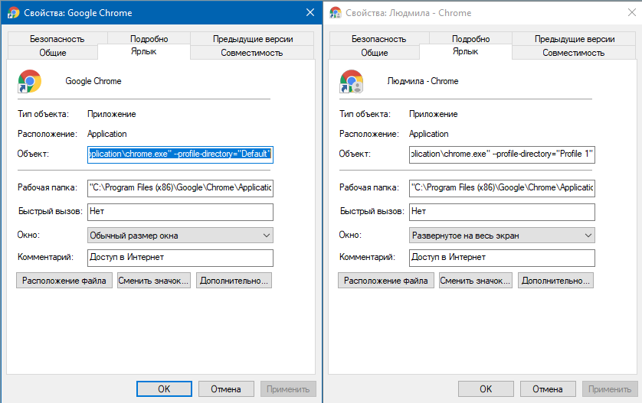This screenshot has width=642, height=403.
Task: Expand Окно dropdown showing Обычный размер окна
Action: pyautogui.click(x=180, y=236)
